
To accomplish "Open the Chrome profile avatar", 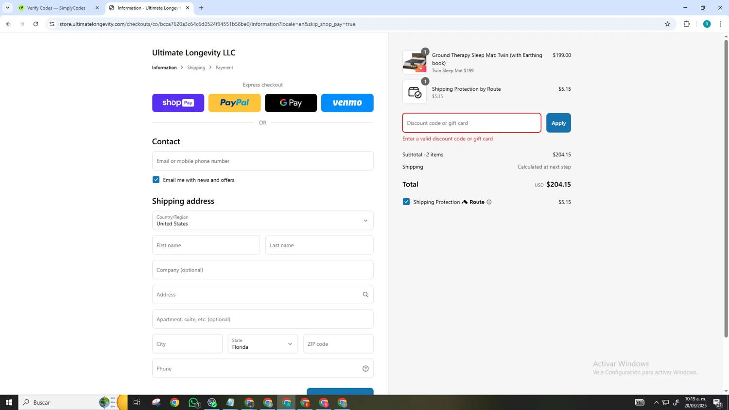I will 707,24.
